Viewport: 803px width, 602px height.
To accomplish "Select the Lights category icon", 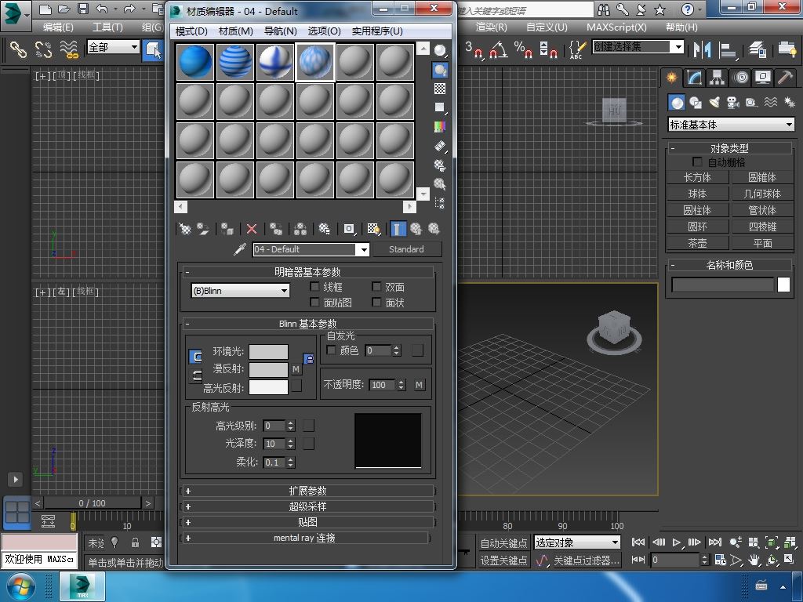I will pos(714,103).
